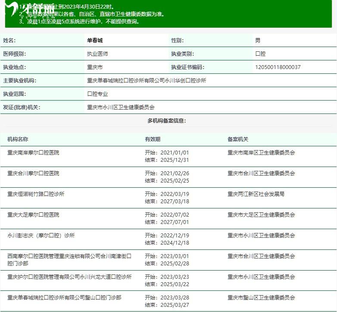
Task: Click the 执业范围 label
Action: click(x=14, y=94)
